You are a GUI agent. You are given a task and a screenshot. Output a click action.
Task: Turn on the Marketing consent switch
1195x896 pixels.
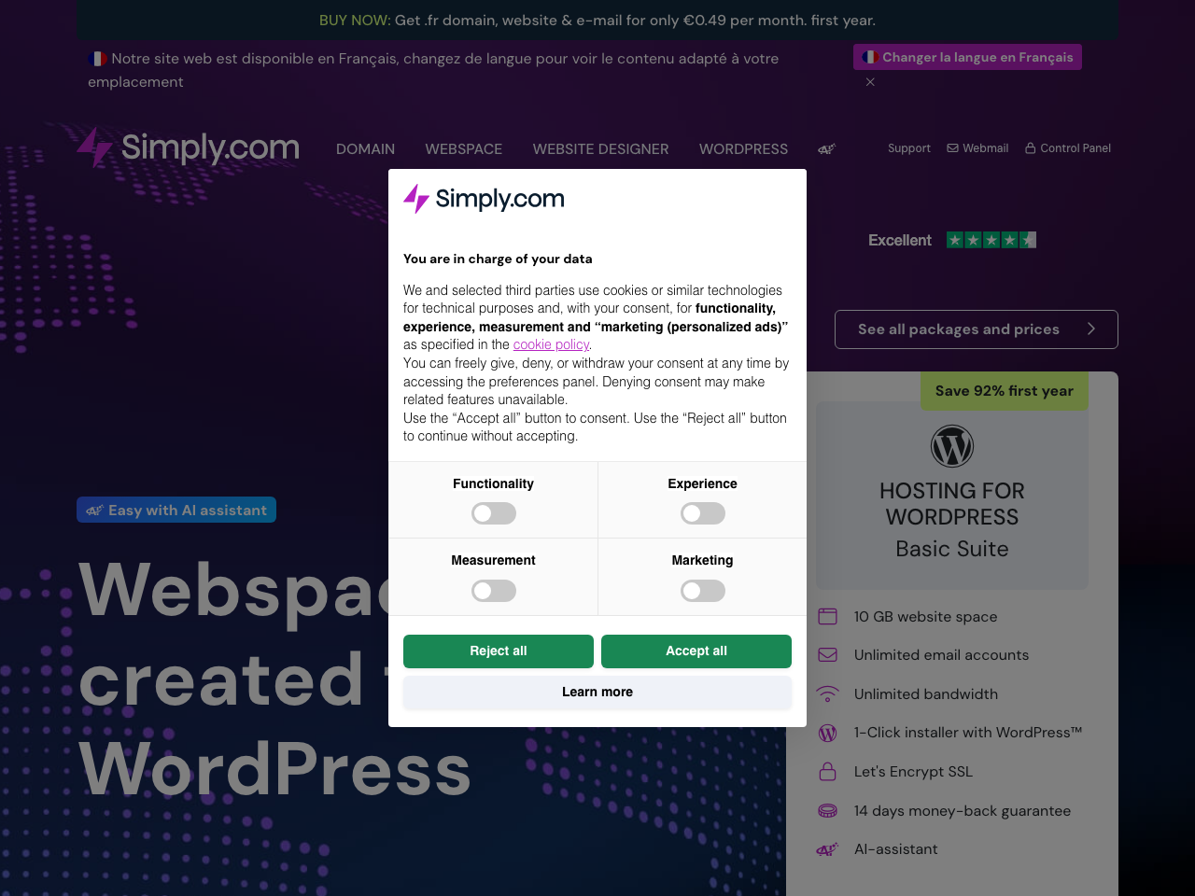click(x=702, y=591)
